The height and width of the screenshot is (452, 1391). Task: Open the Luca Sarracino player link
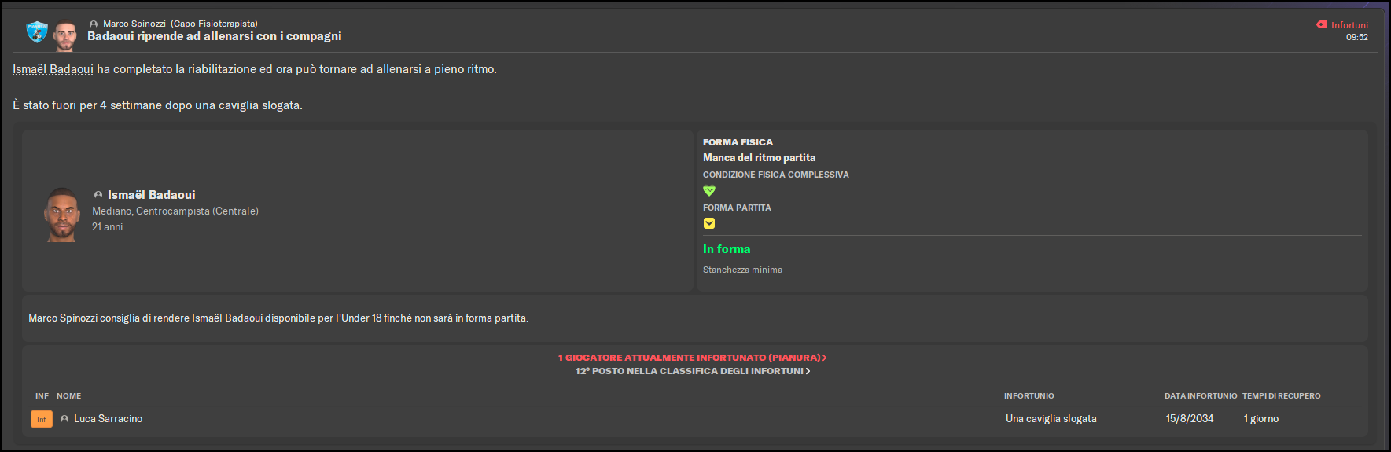pyautogui.click(x=109, y=419)
